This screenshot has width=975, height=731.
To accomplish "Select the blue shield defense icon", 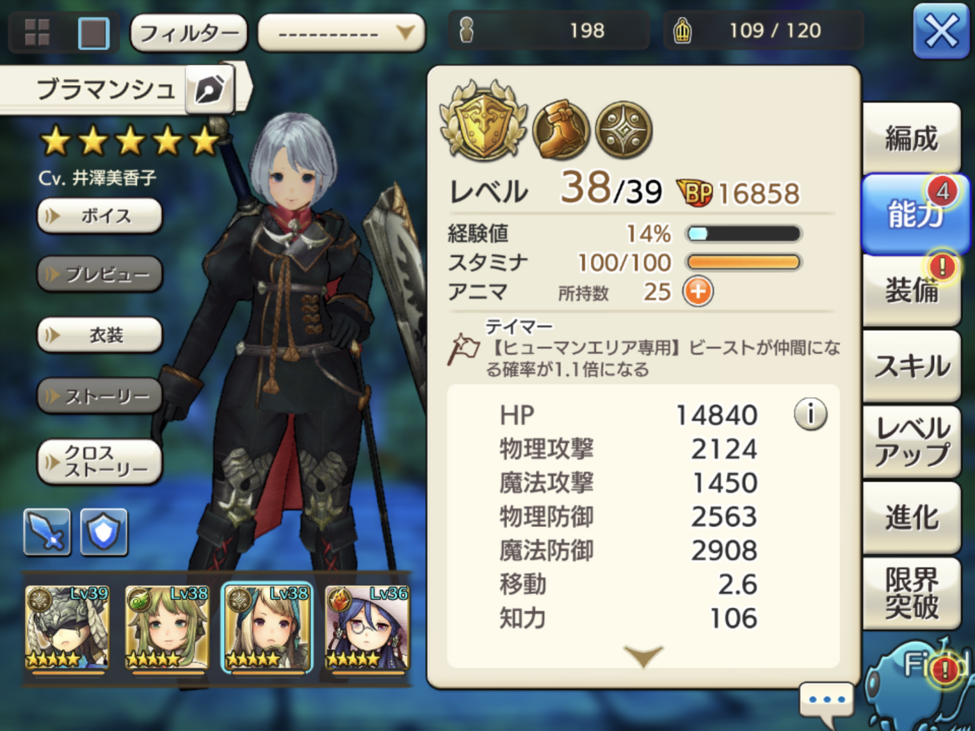I will coord(104,532).
